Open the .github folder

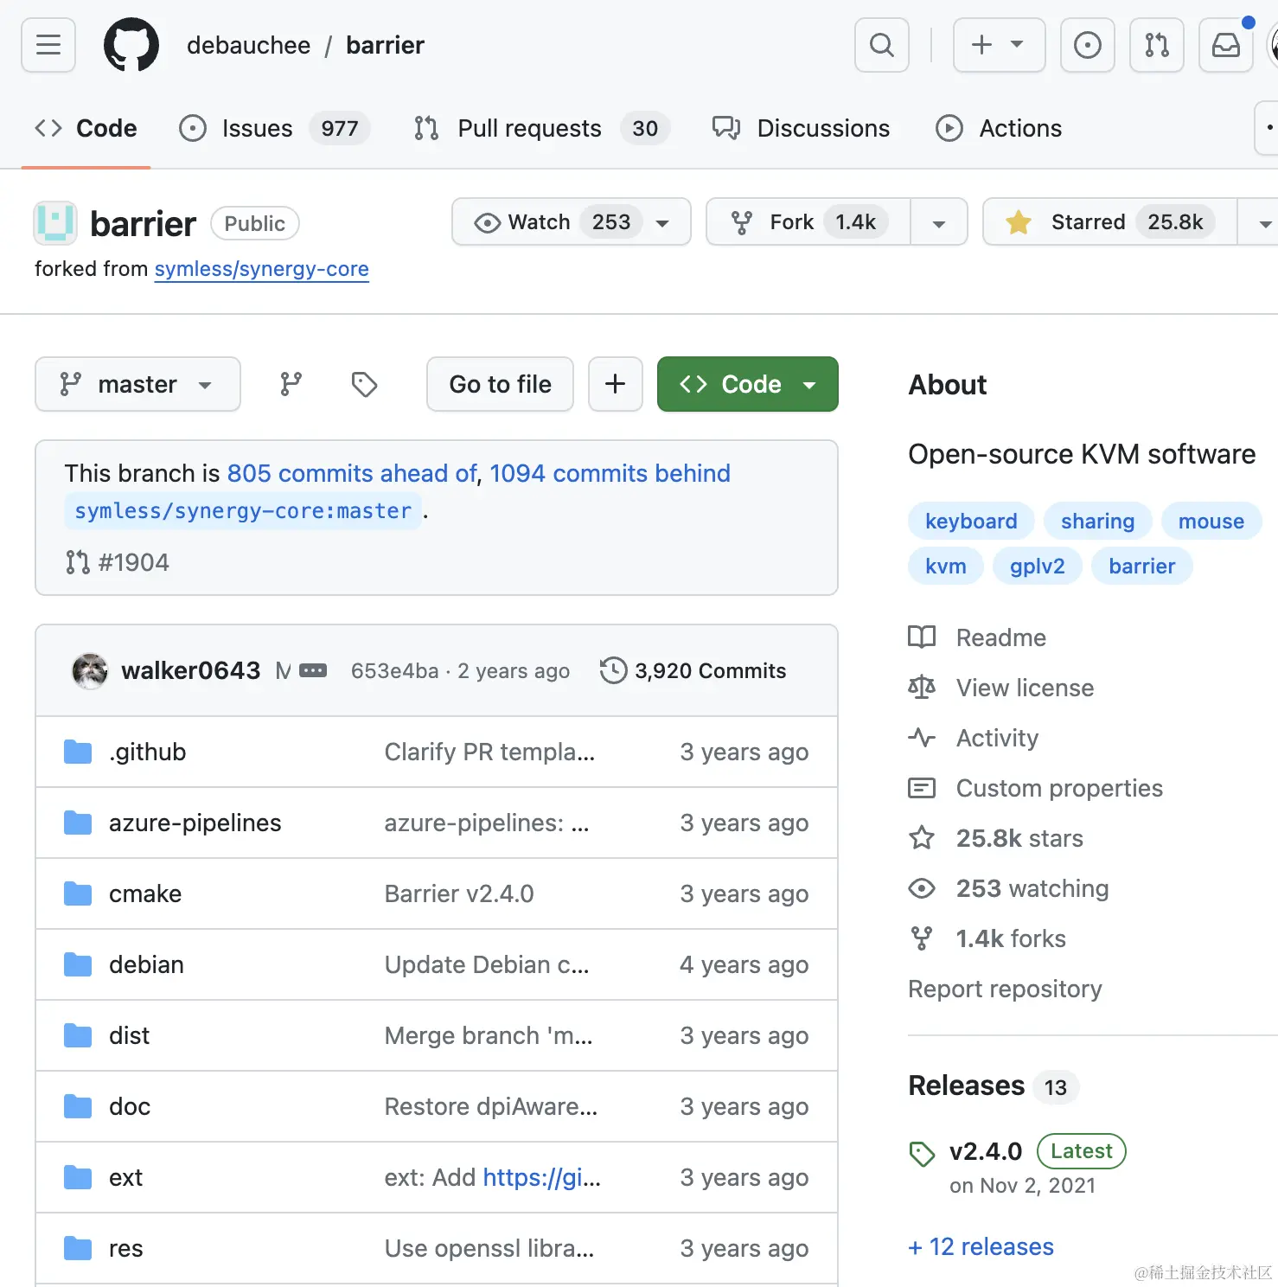(x=147, y=752)
